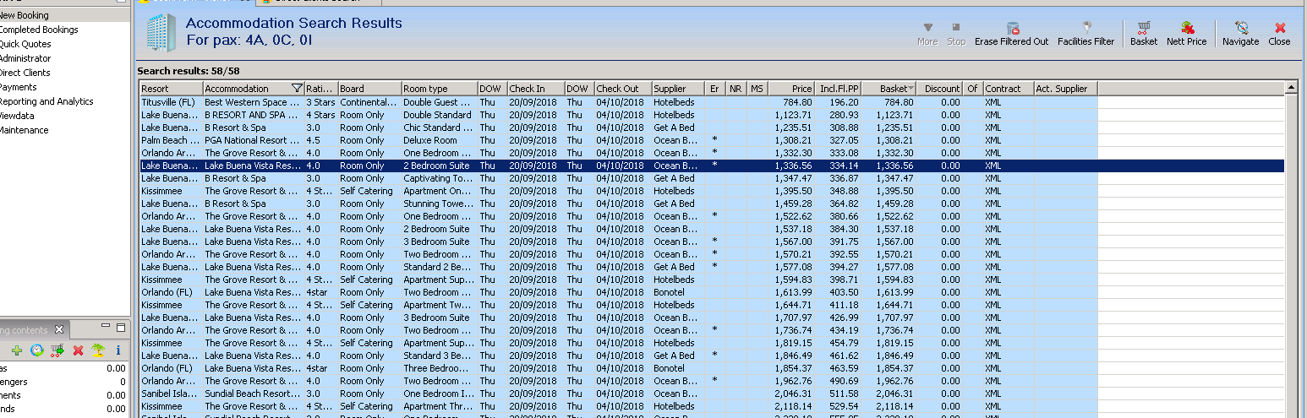This screenshot has height=418, width=1307.
Task: Select the highlighted row priced 1,336.56
Action: 712,166
